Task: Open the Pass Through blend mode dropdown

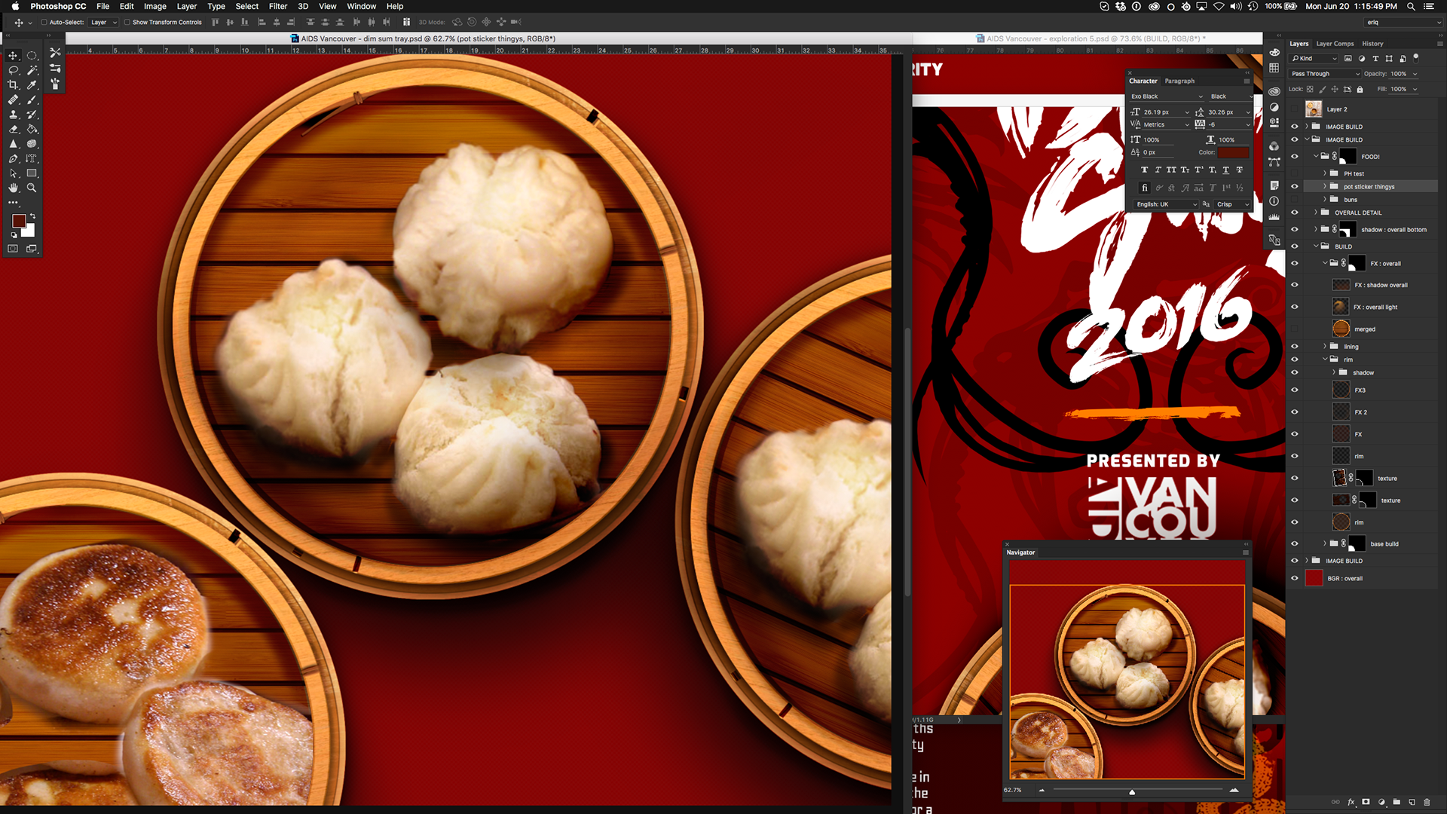Action: (x=1325, y=74)
